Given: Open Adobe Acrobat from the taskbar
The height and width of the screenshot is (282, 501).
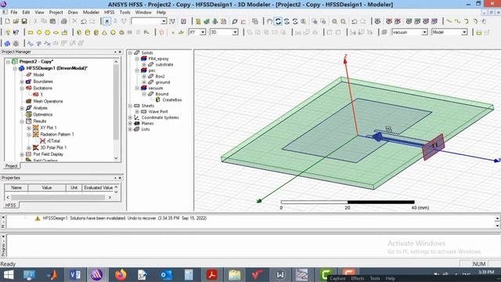Looking at the screenshot, I should tap(211, 275).
